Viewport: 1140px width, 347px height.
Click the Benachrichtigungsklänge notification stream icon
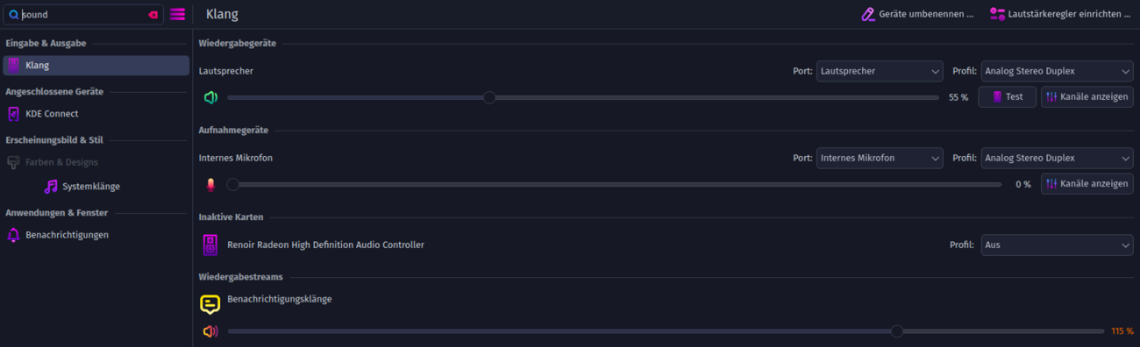pyautogui.click(x=210, y=304)
